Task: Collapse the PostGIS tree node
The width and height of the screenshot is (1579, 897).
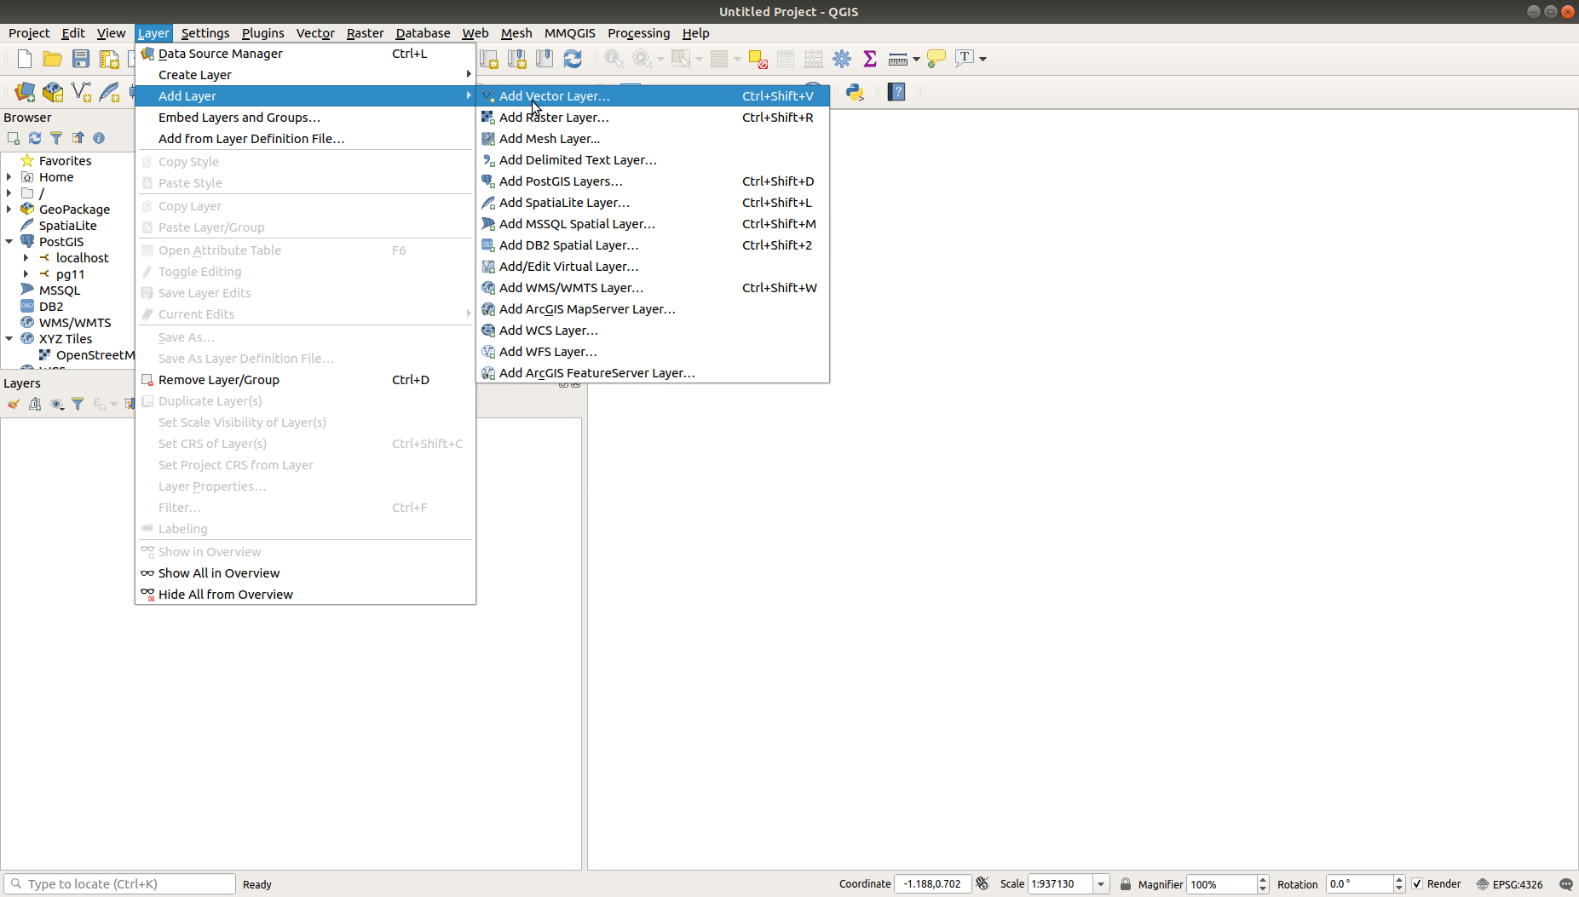Action: point(9,242)
